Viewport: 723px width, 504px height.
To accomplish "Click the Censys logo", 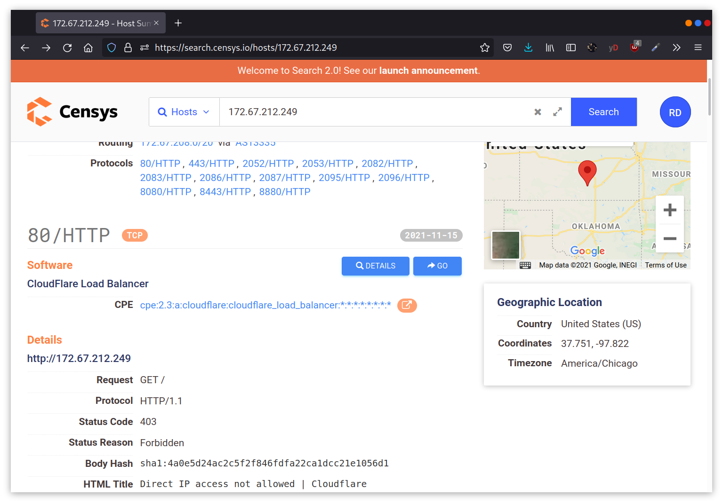I will [72, 112].
